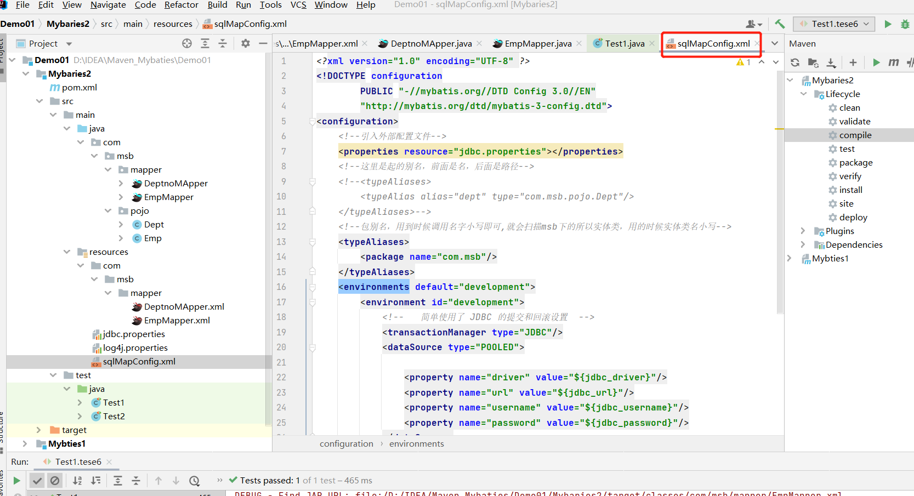
Task: Click resources in the navigation bar
Action: (x=173, y=24)
